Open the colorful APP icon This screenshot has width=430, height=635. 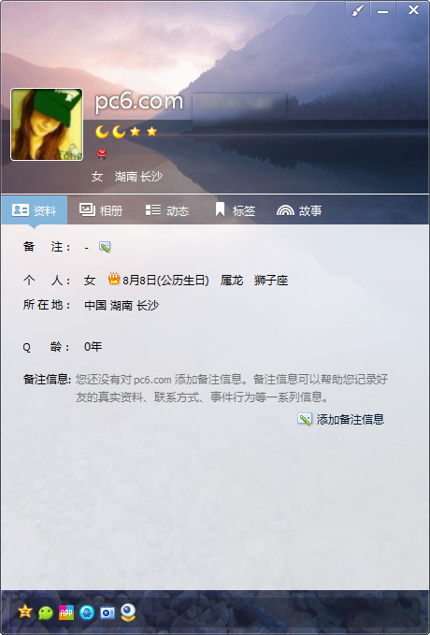click(x=66, y=613)
